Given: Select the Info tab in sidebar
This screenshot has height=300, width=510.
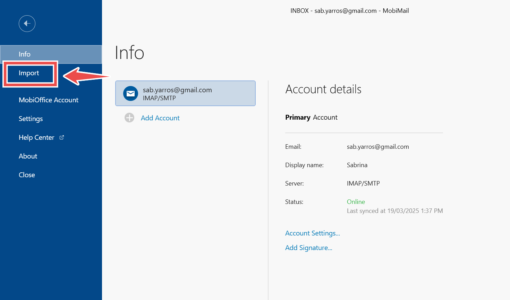Looking at the screenshot, I should (51, 54).
